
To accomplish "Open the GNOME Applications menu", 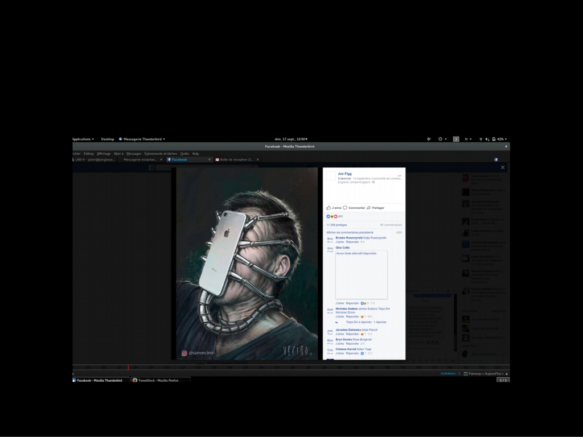I will tap(83, 139).
